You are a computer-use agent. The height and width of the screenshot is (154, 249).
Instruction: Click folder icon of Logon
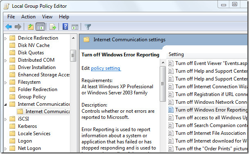[12, 141]
